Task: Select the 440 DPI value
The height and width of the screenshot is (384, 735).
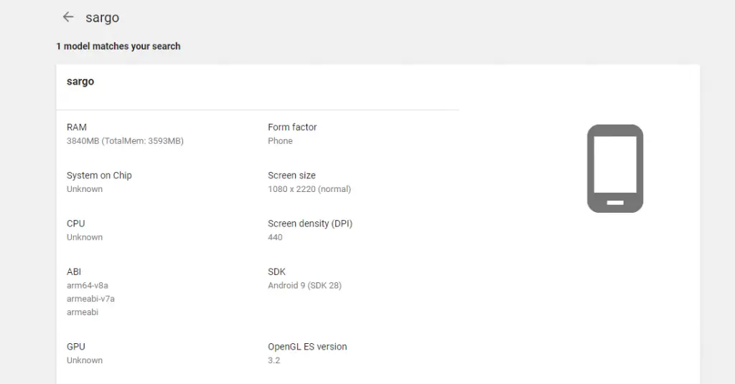Action: 275,237
